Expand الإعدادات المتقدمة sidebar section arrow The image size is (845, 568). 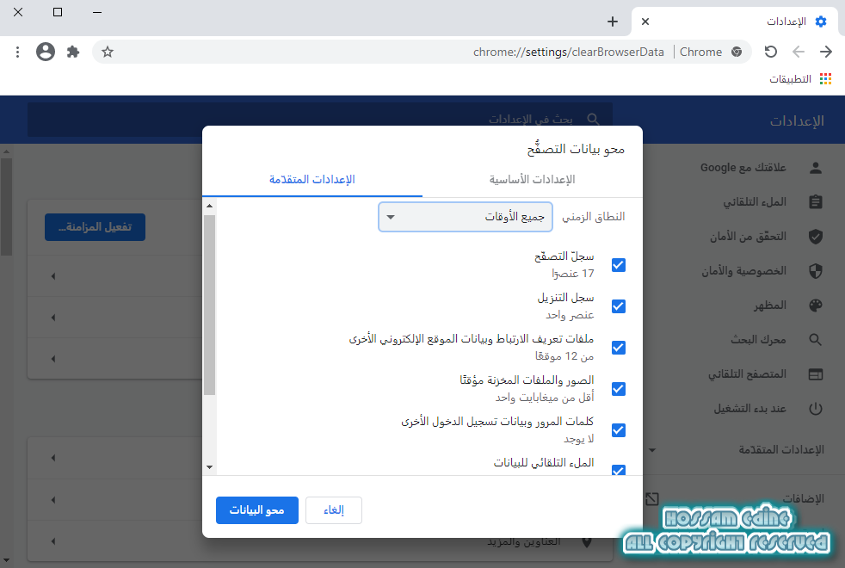(x=652, y=450)
